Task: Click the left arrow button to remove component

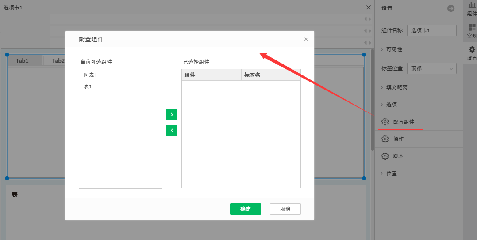Action: (171, 131)
